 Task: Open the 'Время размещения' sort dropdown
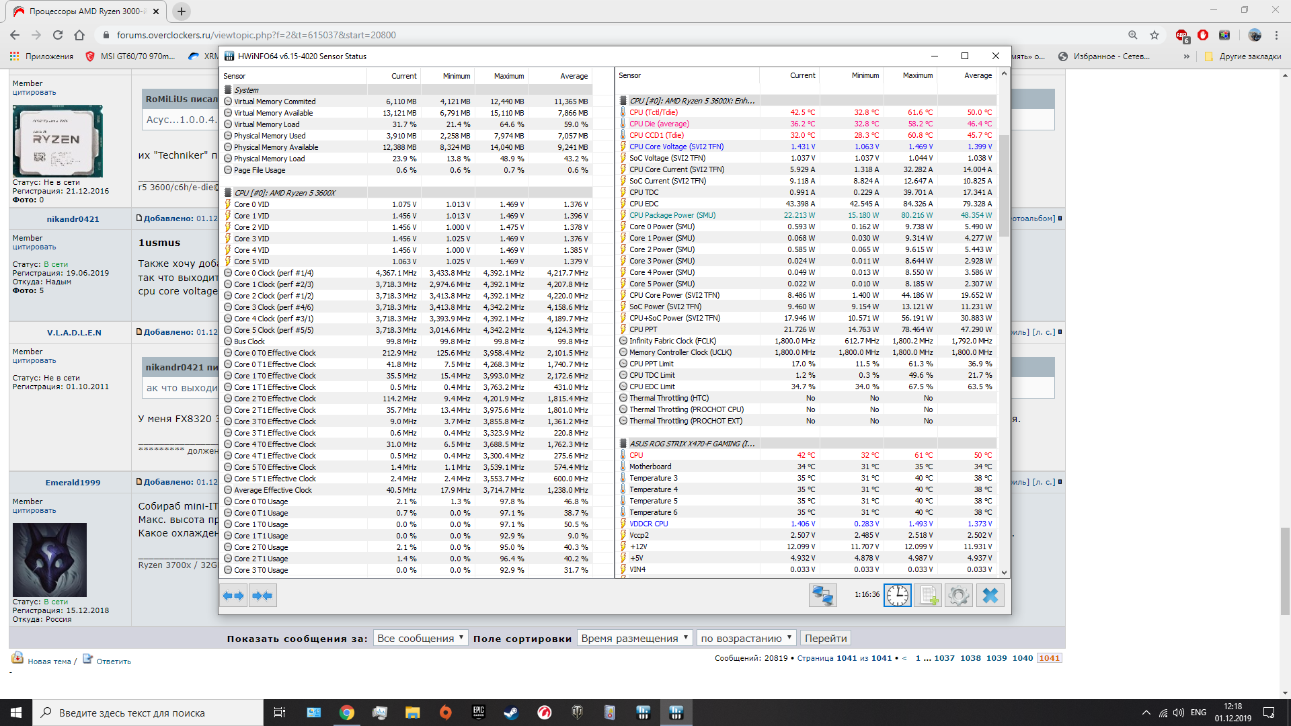634,638
